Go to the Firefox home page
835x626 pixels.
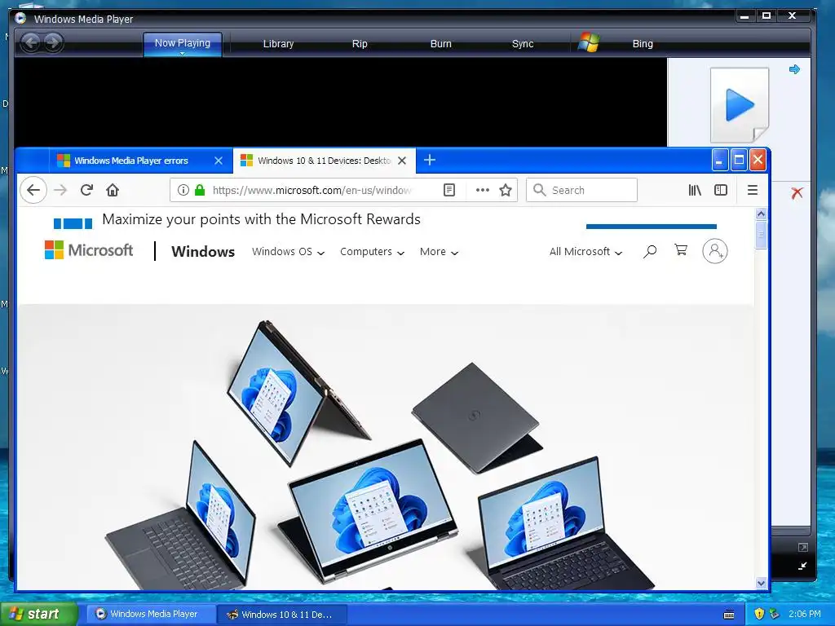(113, 190)
